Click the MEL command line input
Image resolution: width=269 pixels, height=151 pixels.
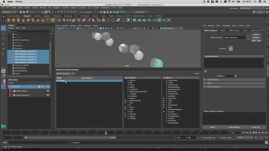pyautogui.click(x=39, y=143)
